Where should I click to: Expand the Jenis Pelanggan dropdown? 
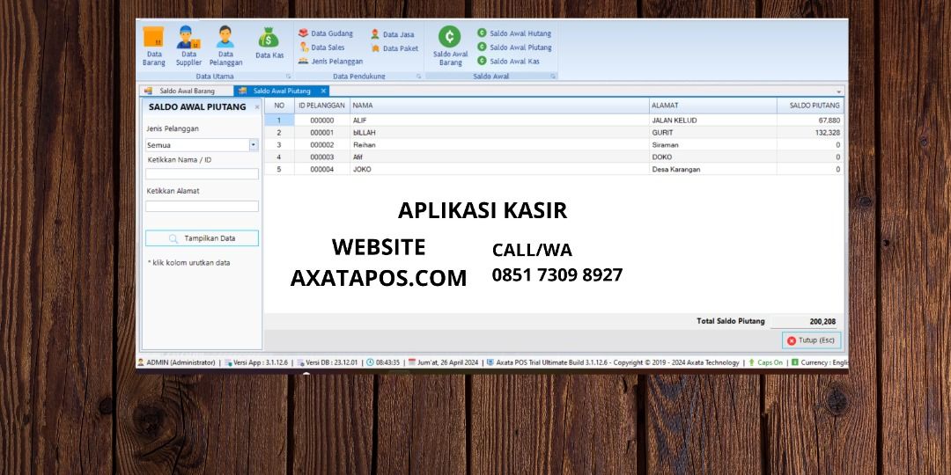254,145
